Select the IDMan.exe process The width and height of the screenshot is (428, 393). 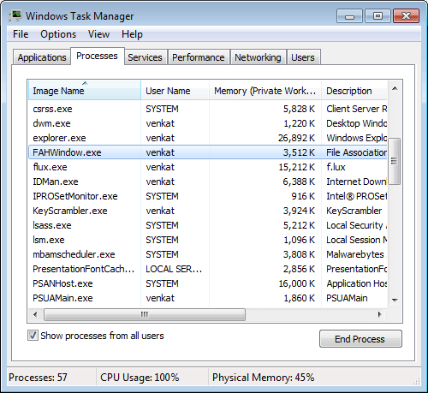pos(208,182)
